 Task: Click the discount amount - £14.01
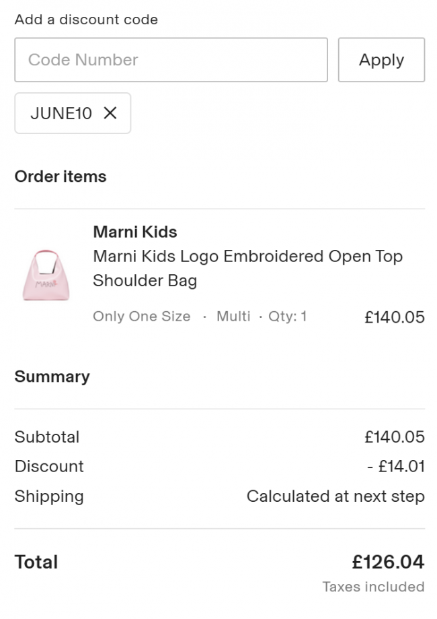tap(396, 467)
